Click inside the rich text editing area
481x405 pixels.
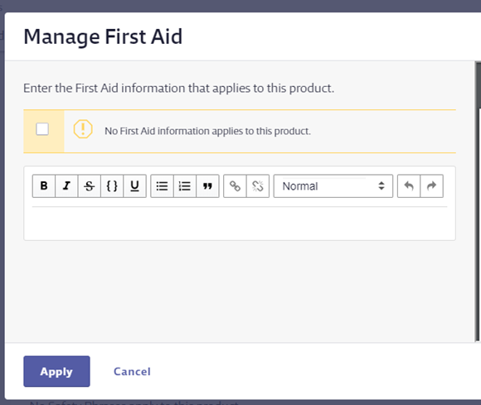[x=240, y=223]
